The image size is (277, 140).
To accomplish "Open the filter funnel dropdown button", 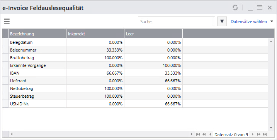I will 222,22.
